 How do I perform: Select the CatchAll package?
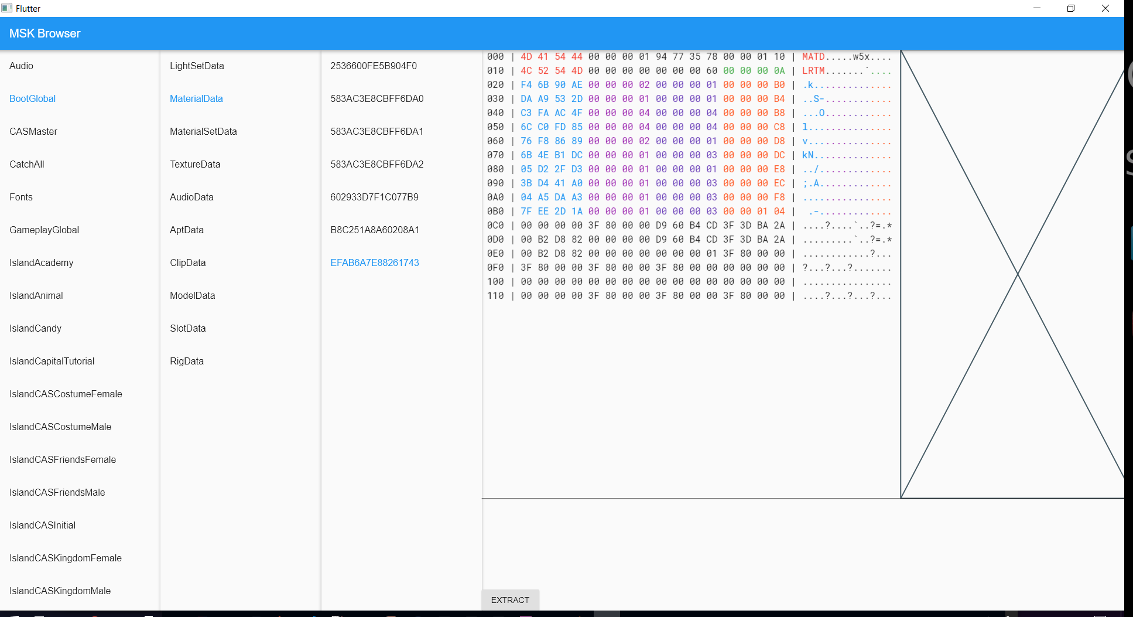pos(26,164)
